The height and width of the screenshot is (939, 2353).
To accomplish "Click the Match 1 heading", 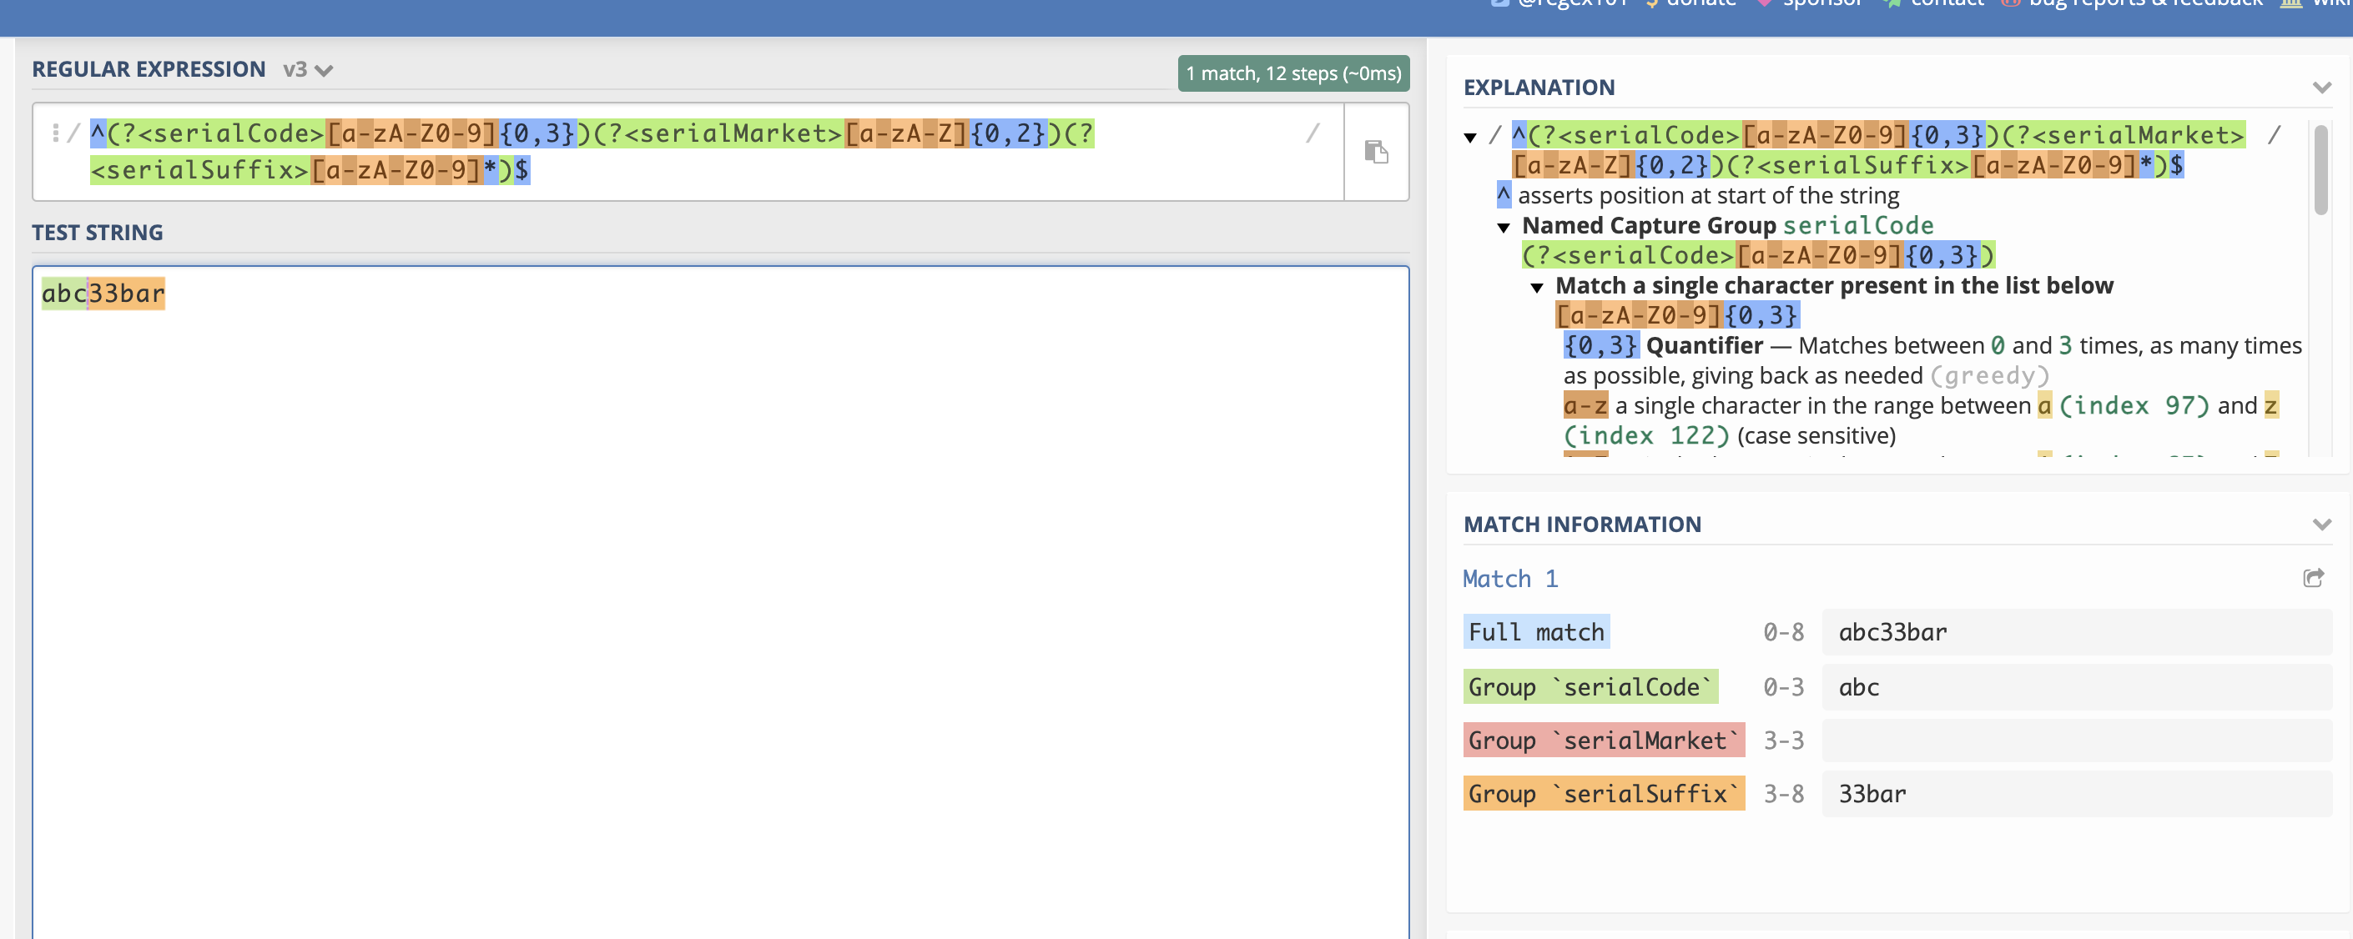I will click(x=1510, y=579).
